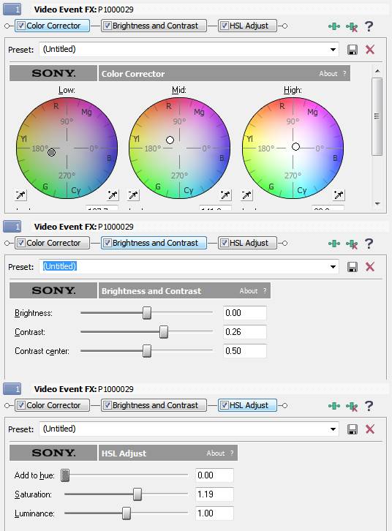Pick complementary color eyedropper under Low wheel

[20, 195]
